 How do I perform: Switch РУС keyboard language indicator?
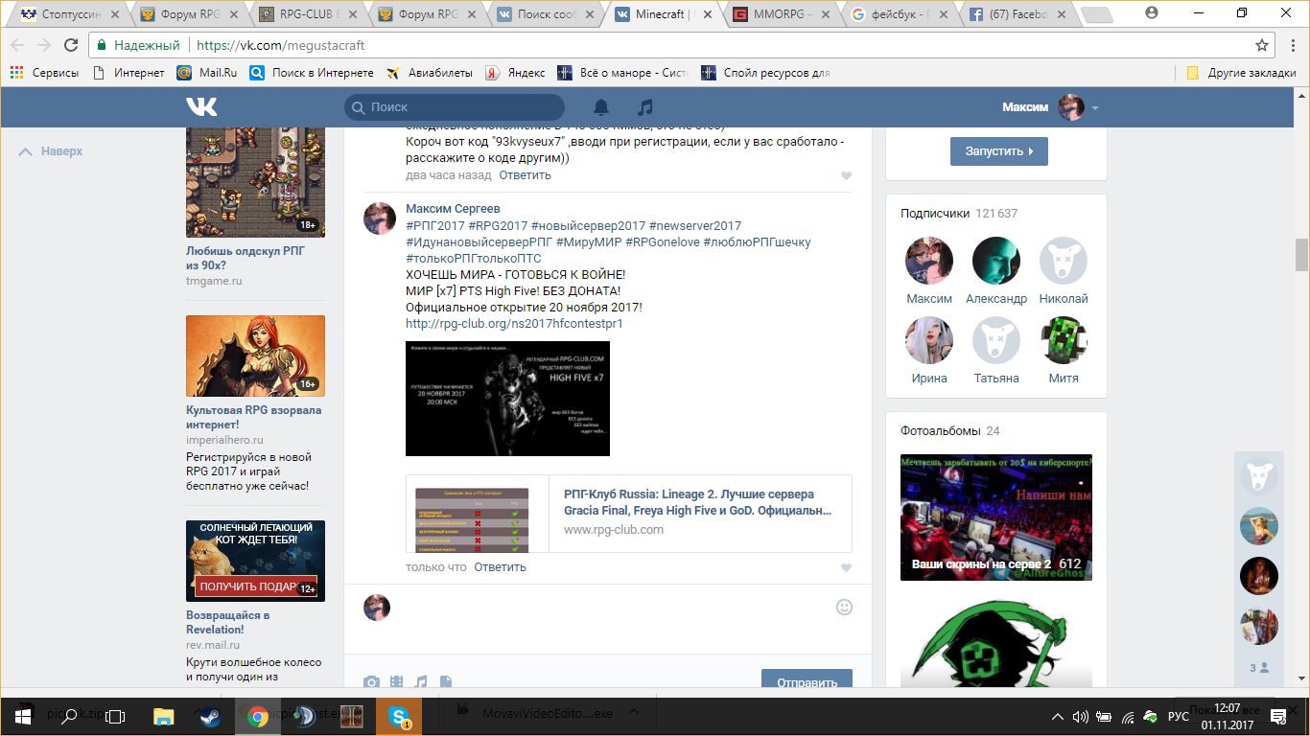(1179, 716)
